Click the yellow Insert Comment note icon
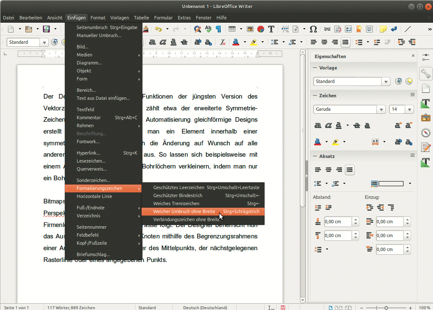 point(383,29)
